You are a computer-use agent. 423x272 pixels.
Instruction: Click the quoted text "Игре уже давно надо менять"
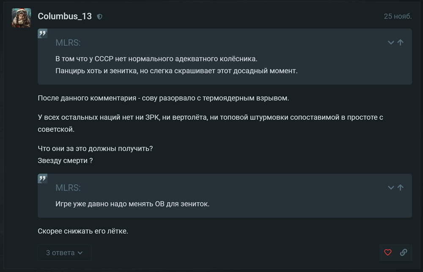pos(132,204)
